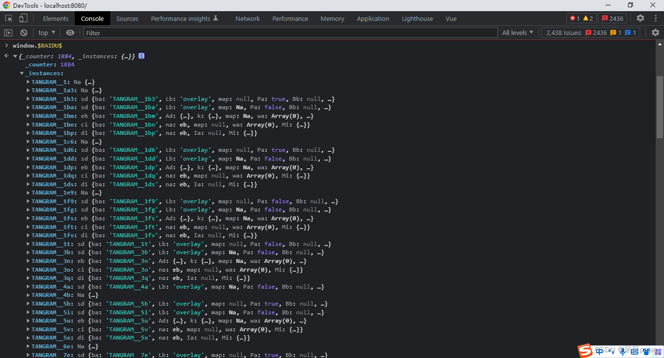The width and height of the screenshot is (664, 358).
Task: Toggle the device toolbar icon
Action: pos(23,18)
